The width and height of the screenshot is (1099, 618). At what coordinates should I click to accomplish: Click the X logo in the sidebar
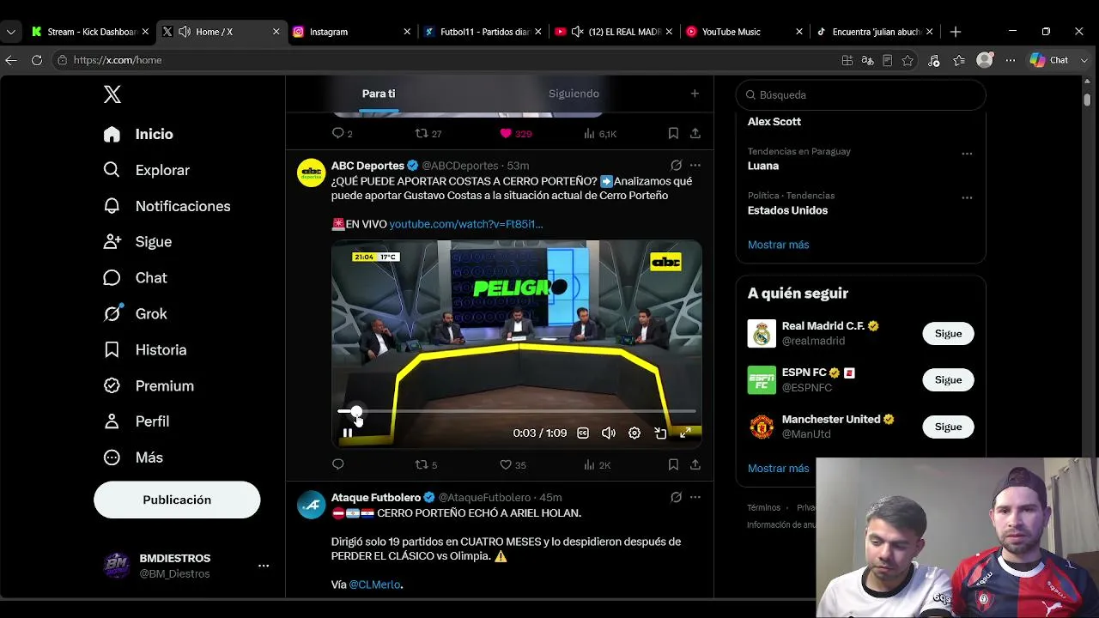pos(112,94)
